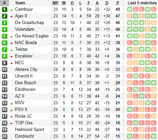This screenshot has height=140, width=158.
Task: Sort the table by the MP column header
Action: [x=56, y=3]
